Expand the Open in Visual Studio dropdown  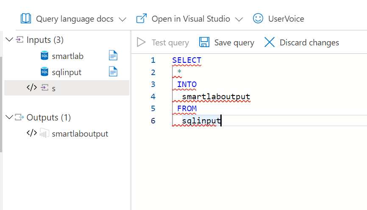239,19
